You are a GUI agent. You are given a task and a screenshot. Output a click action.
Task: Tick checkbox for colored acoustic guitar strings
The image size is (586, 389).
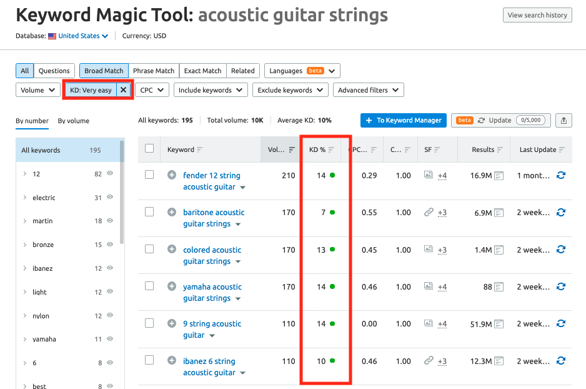[x=149, y=249]
